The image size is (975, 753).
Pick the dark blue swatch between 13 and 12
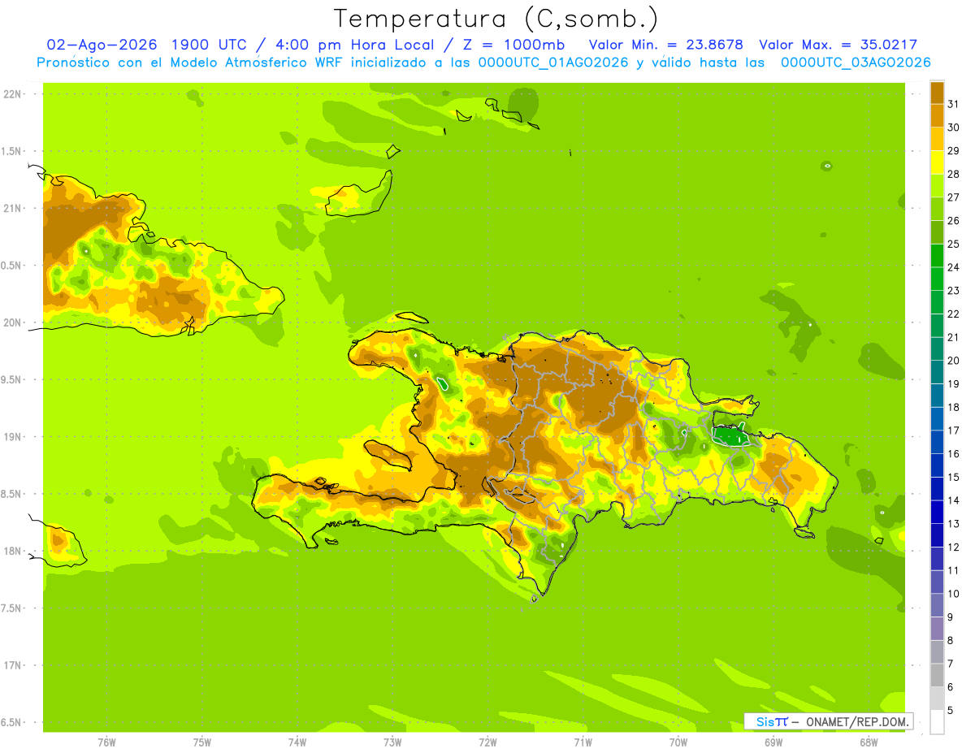click(937, 535)
